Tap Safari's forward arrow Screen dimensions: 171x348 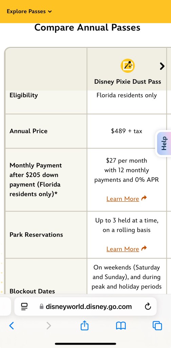click(x=49, y=326)
